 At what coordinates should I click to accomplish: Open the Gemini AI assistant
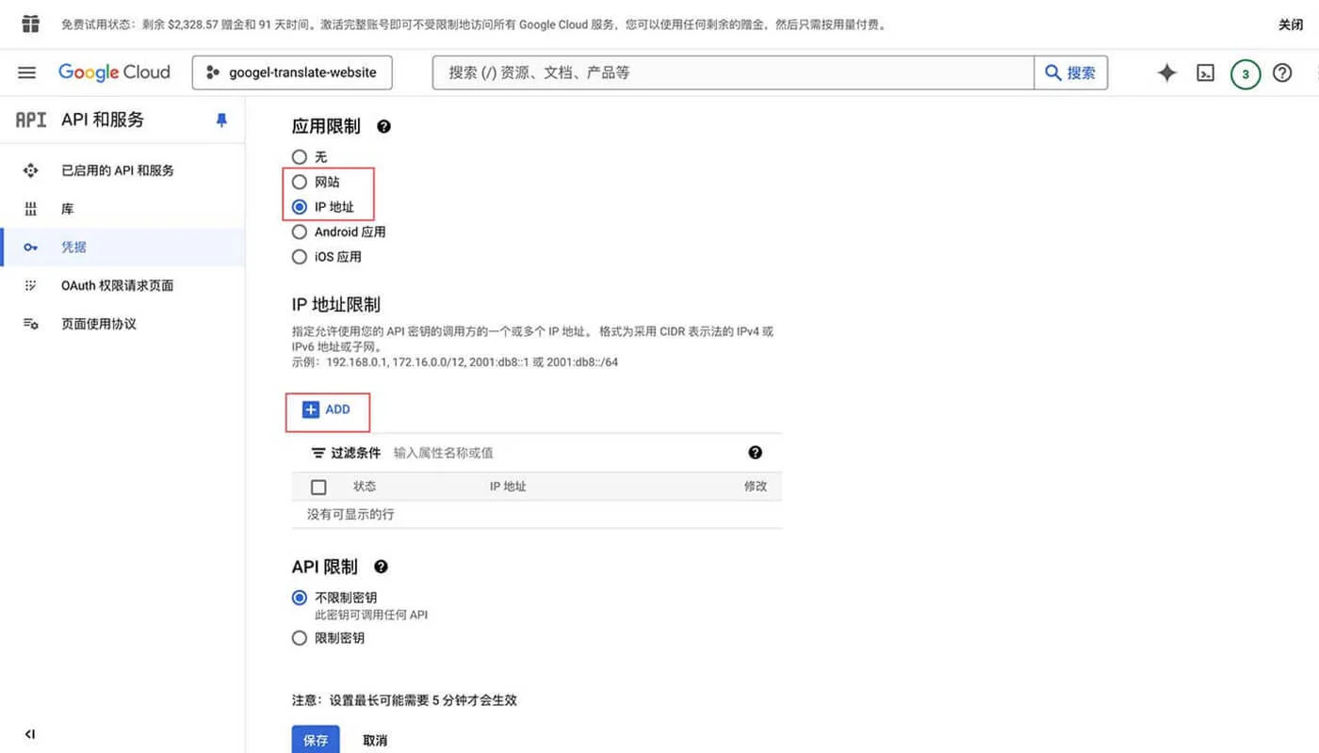[x=1166, y=72]
